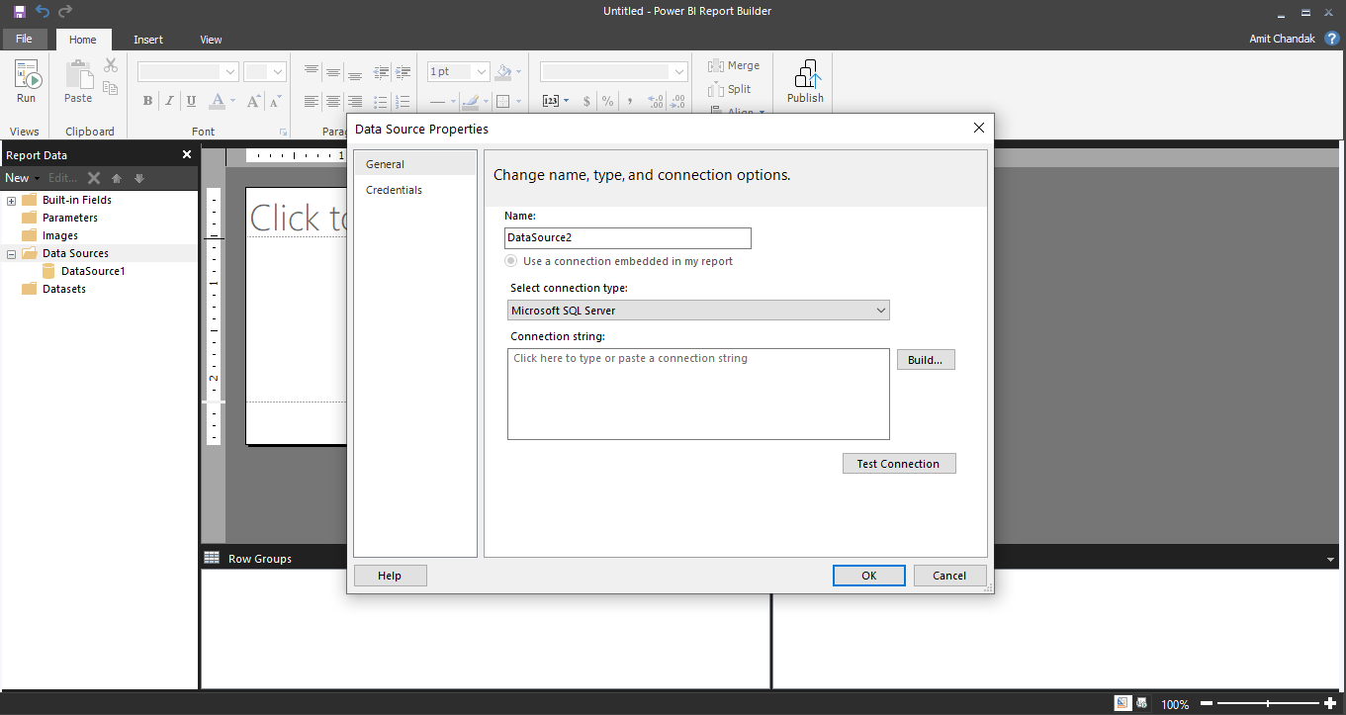Select embedded connection radio button

pyautogui.click(x=510, y=261)
